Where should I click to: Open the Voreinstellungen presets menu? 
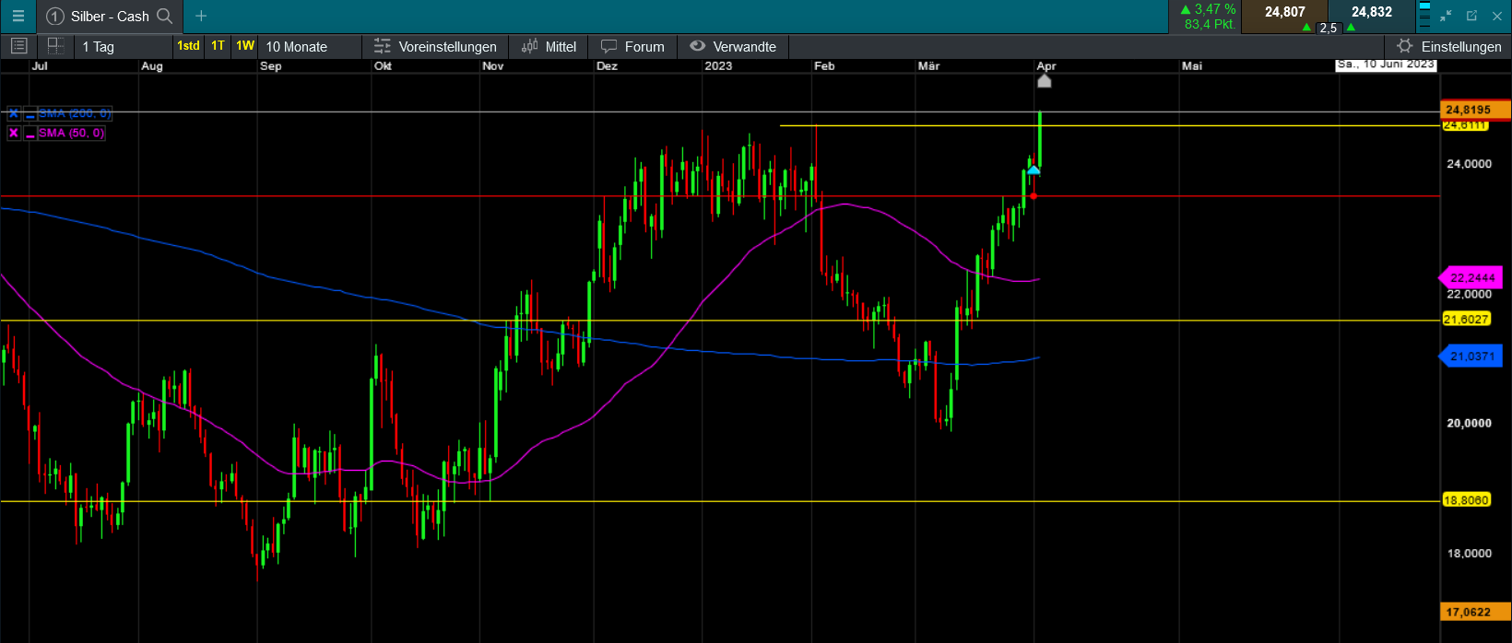click(435, 46)
